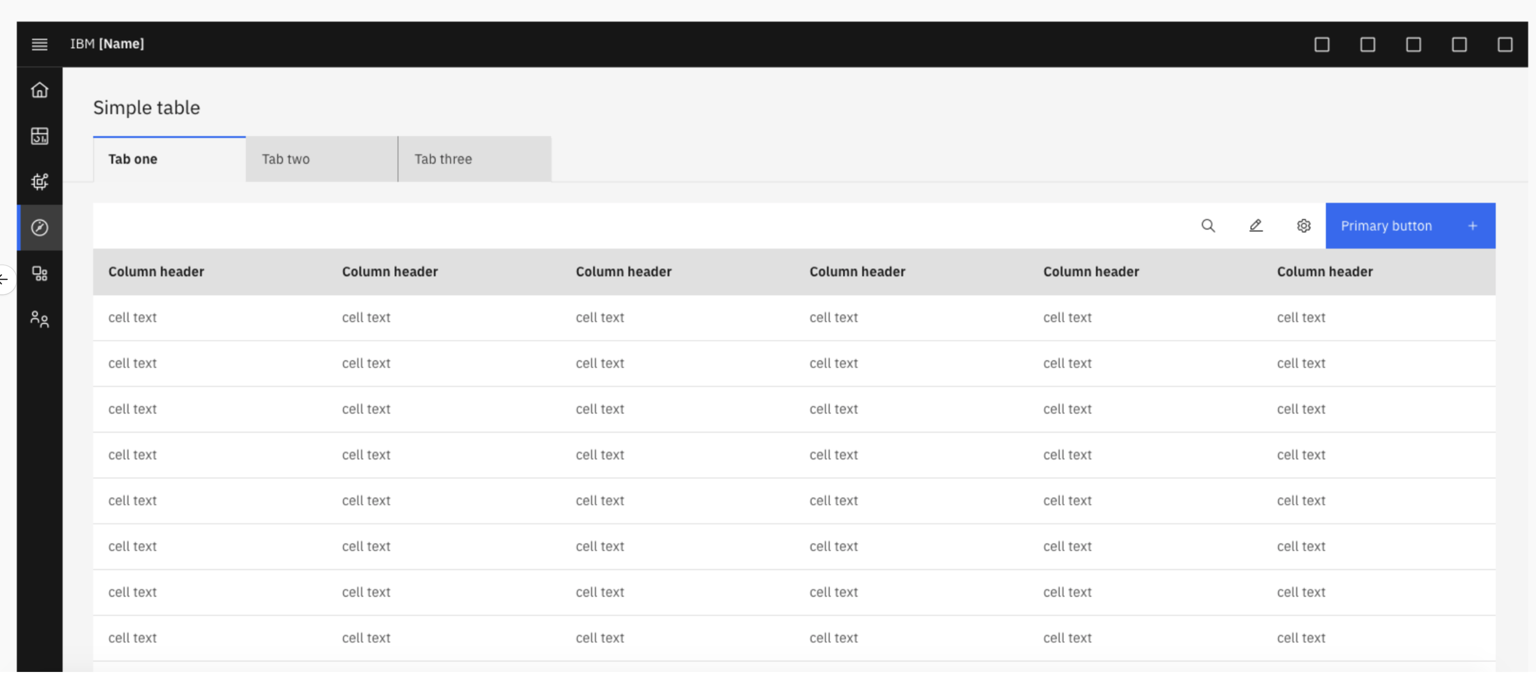Select the chip/component icon in the sidebar
1536x676 pixels.
(40, 182)
